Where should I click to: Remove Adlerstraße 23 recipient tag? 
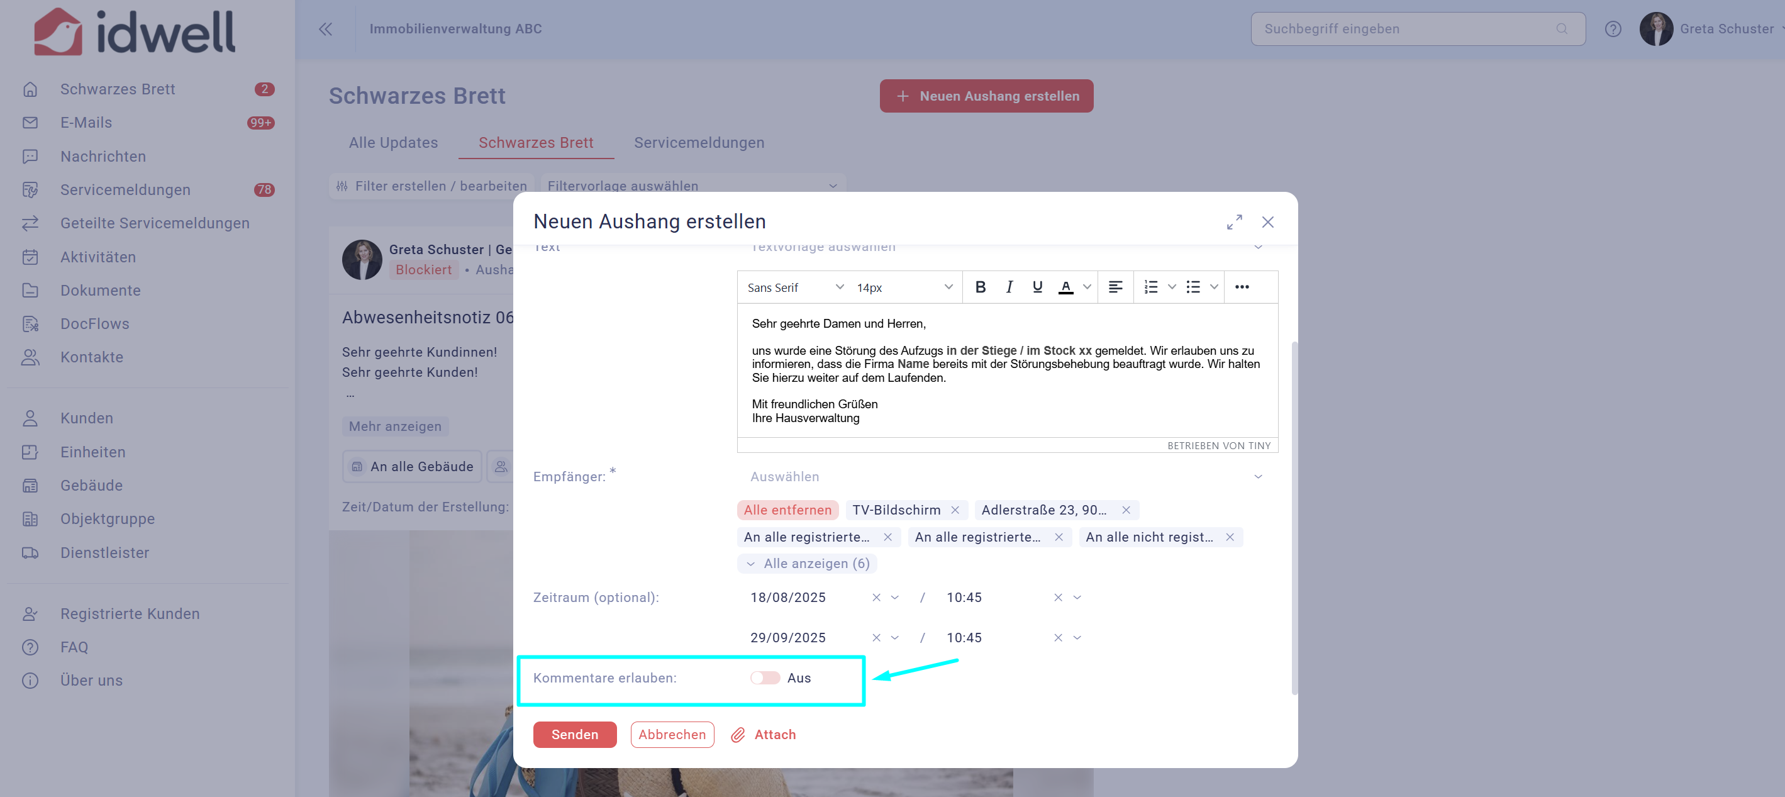click(x=1126, y=510)
